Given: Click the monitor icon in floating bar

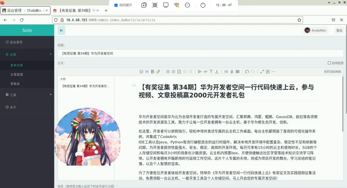Looking at the screenshot, I should [x=166, y=5].
